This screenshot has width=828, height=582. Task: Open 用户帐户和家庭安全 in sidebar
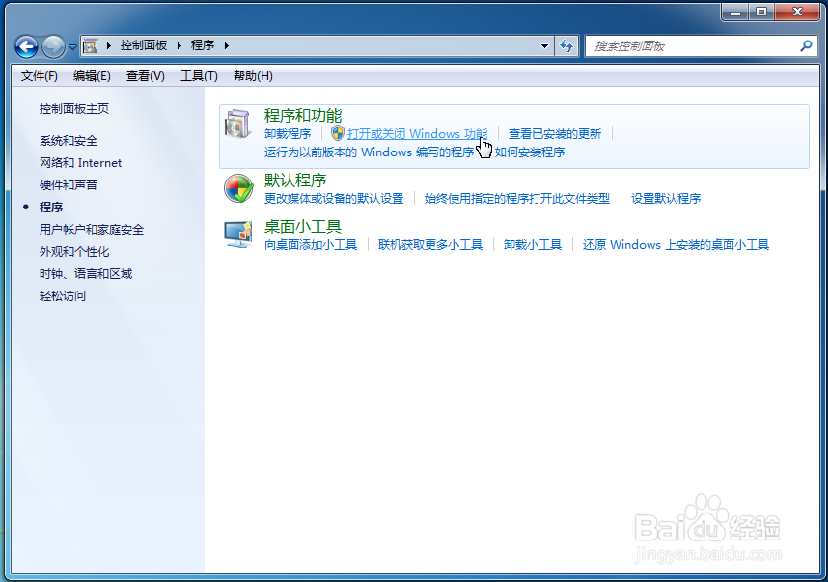(x=92, y=229)
